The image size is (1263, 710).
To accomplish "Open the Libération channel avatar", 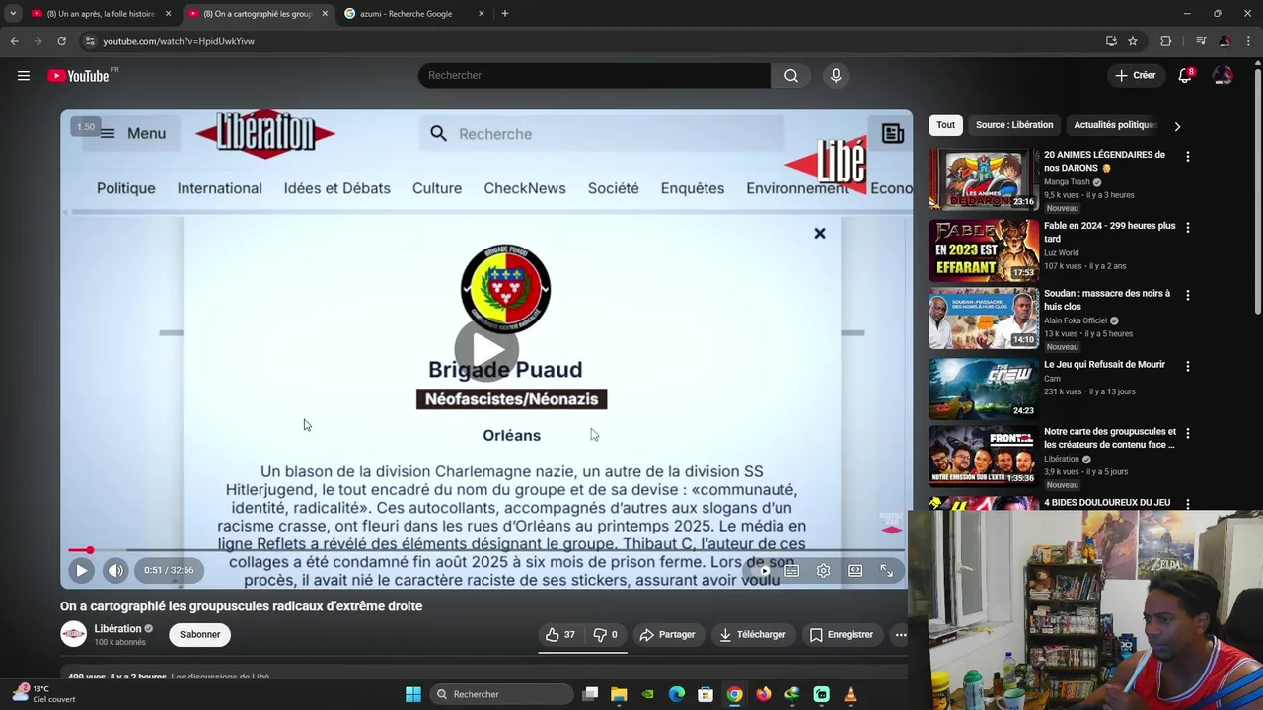I will (74, 634).
